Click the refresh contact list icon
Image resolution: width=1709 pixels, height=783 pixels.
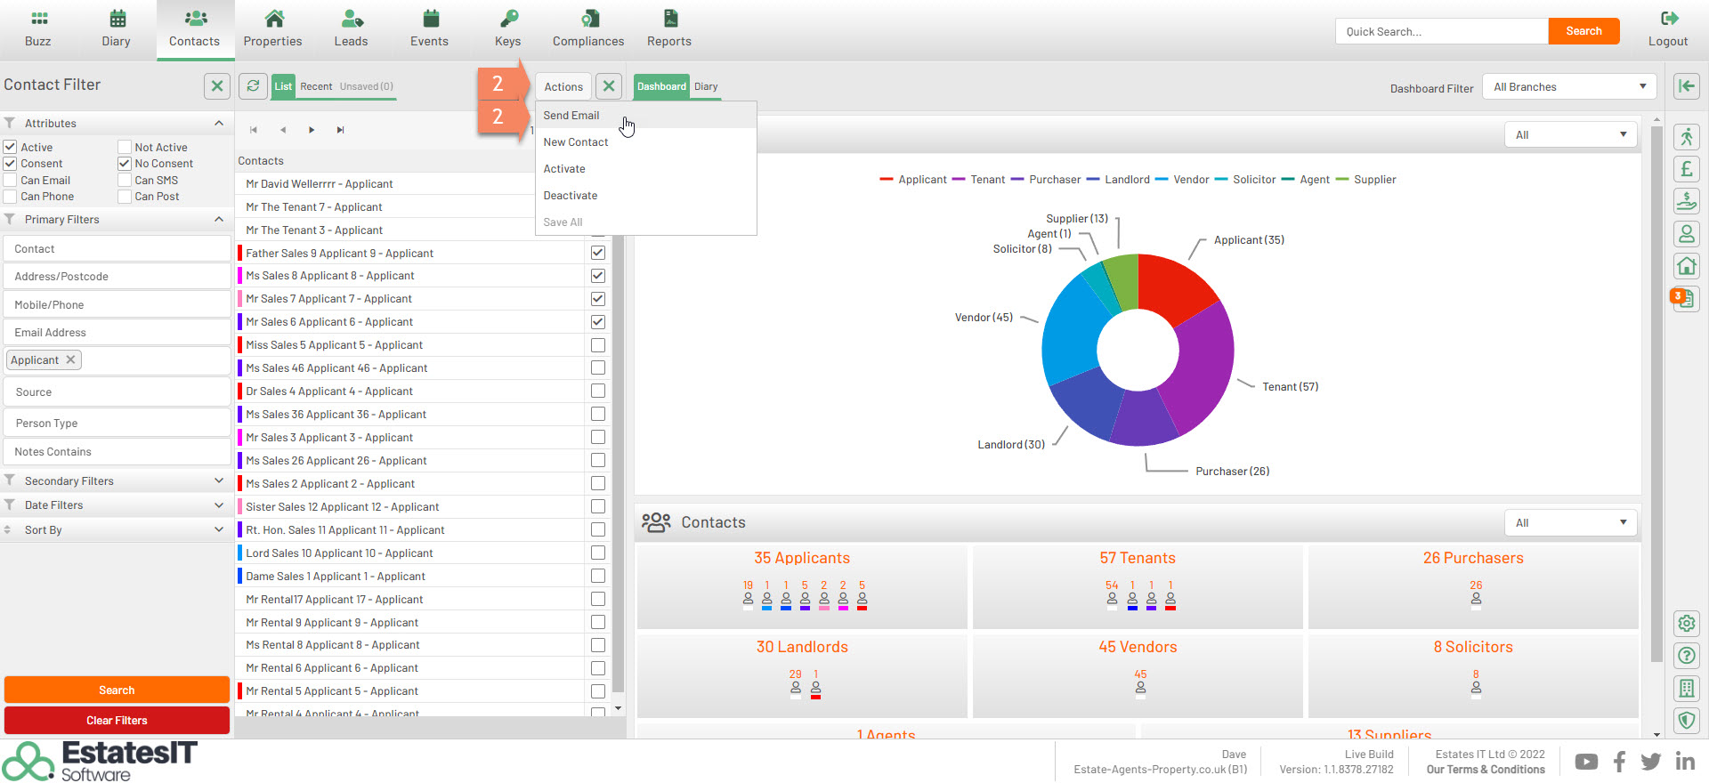click(x=254, y=86)
